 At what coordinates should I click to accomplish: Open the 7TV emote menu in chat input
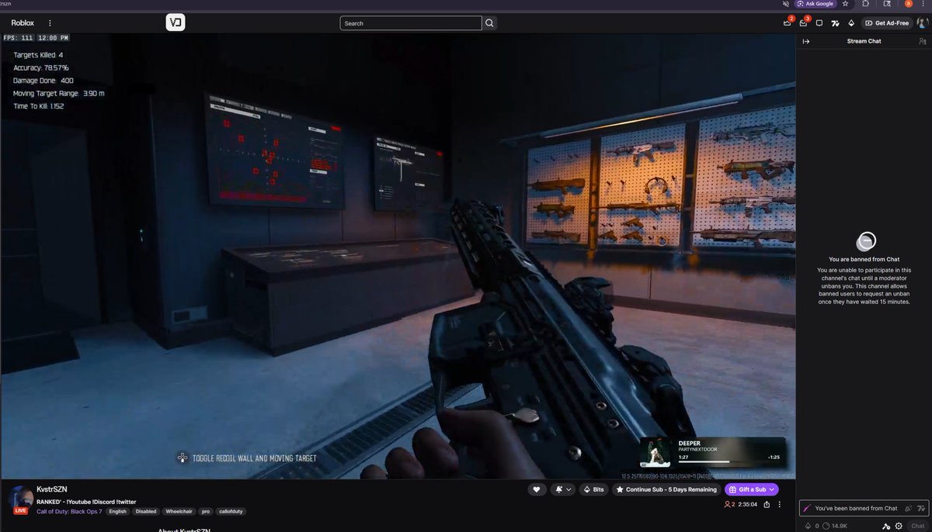coord(921,509)
